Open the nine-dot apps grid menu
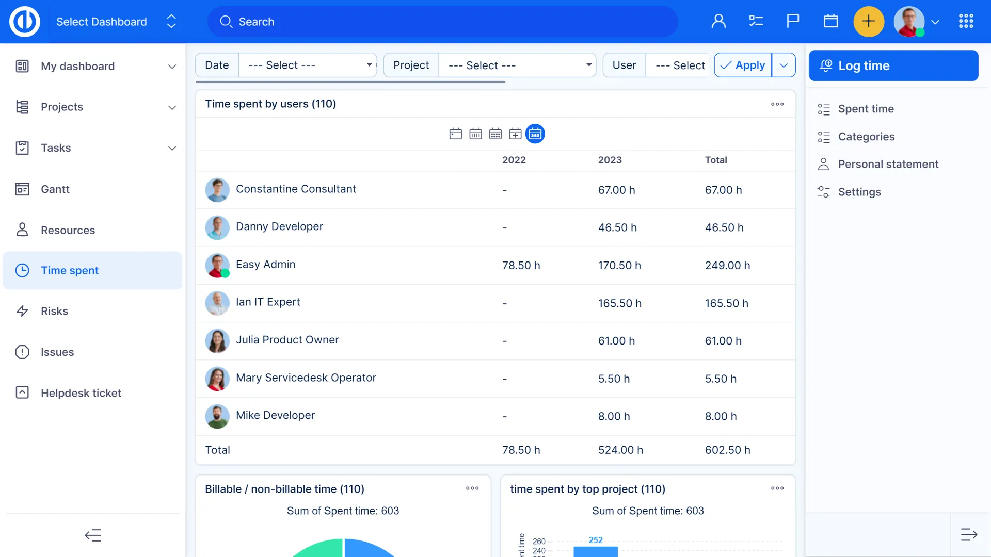991x557 pixels. [966, 22]
